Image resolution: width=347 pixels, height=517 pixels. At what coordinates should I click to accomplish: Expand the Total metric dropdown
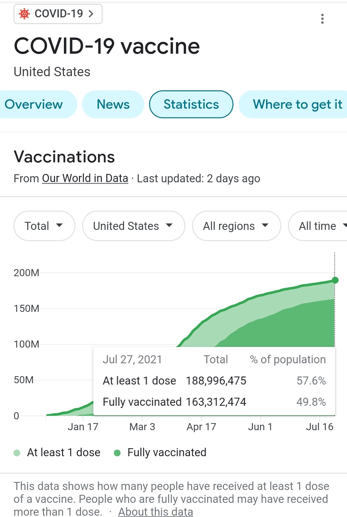[x=44, y=226]
